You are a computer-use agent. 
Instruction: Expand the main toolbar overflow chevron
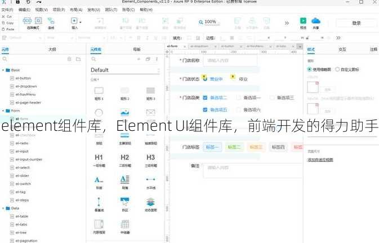287,23
